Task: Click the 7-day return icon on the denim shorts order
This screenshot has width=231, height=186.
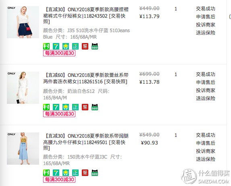Action: click(56, 46)
